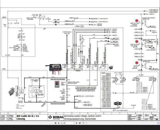Click 'EPE / 000 / 00' in the title block

(x=151, y=119)
